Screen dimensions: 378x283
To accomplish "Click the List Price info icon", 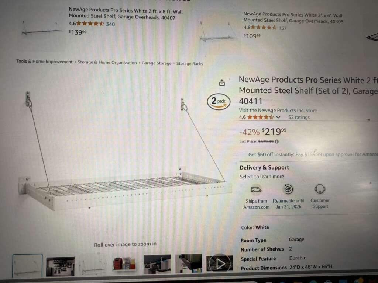I will 277,141.
